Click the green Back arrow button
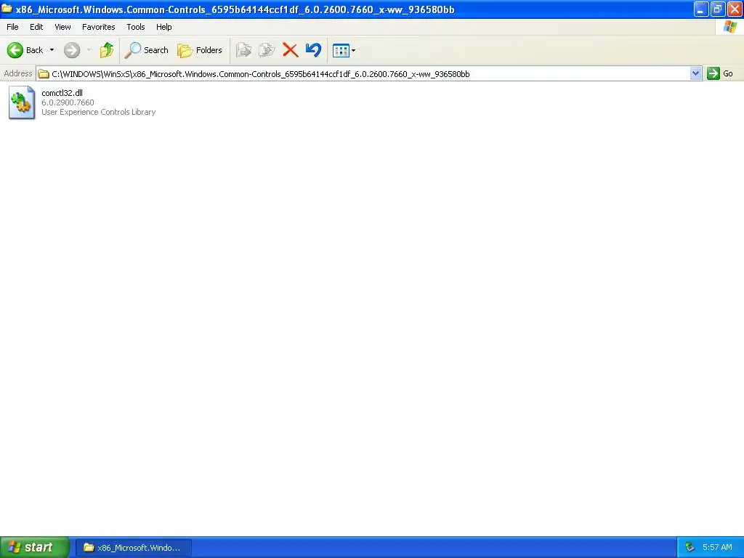The width and height of the screenshot is (744, 558). click(15, 50)
